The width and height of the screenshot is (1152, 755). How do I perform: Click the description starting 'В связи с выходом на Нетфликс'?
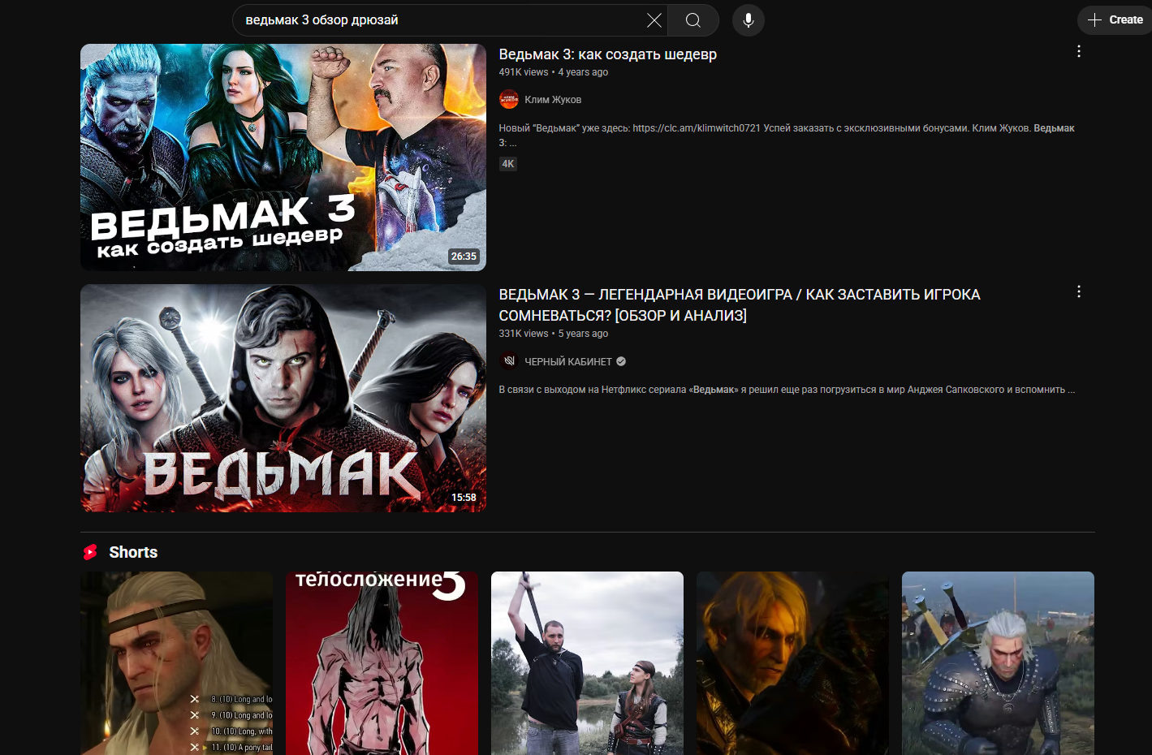tap(787, 390)
